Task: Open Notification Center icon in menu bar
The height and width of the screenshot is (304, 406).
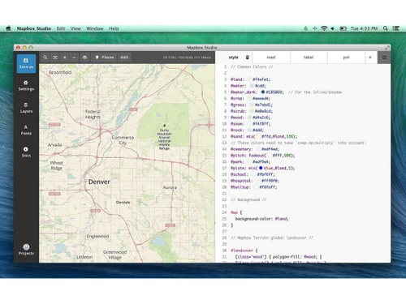Action: click(x=396, y=28)
